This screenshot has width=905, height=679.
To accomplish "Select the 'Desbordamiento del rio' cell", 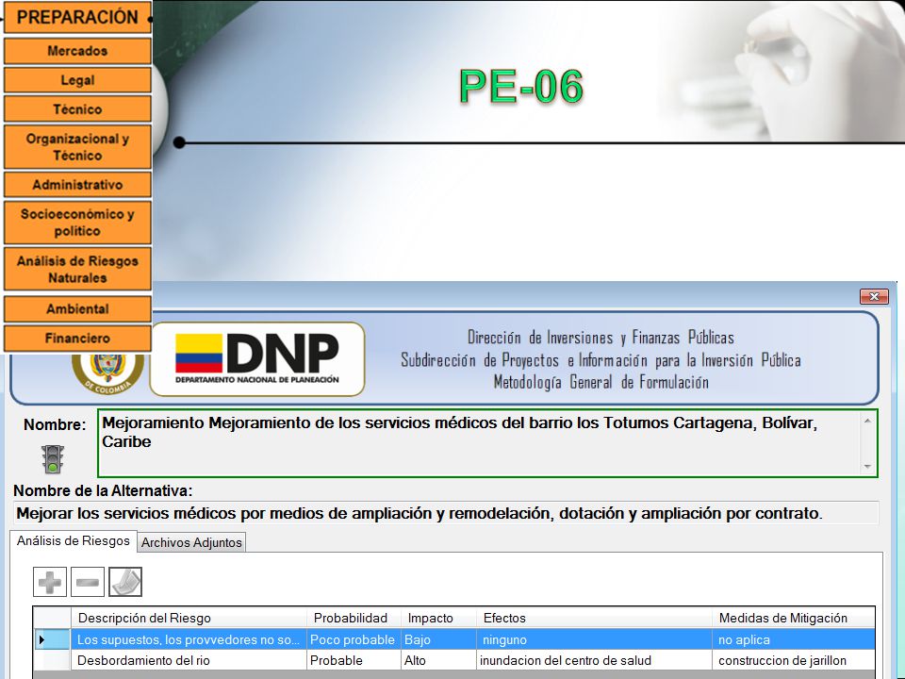I will point(189,660).
